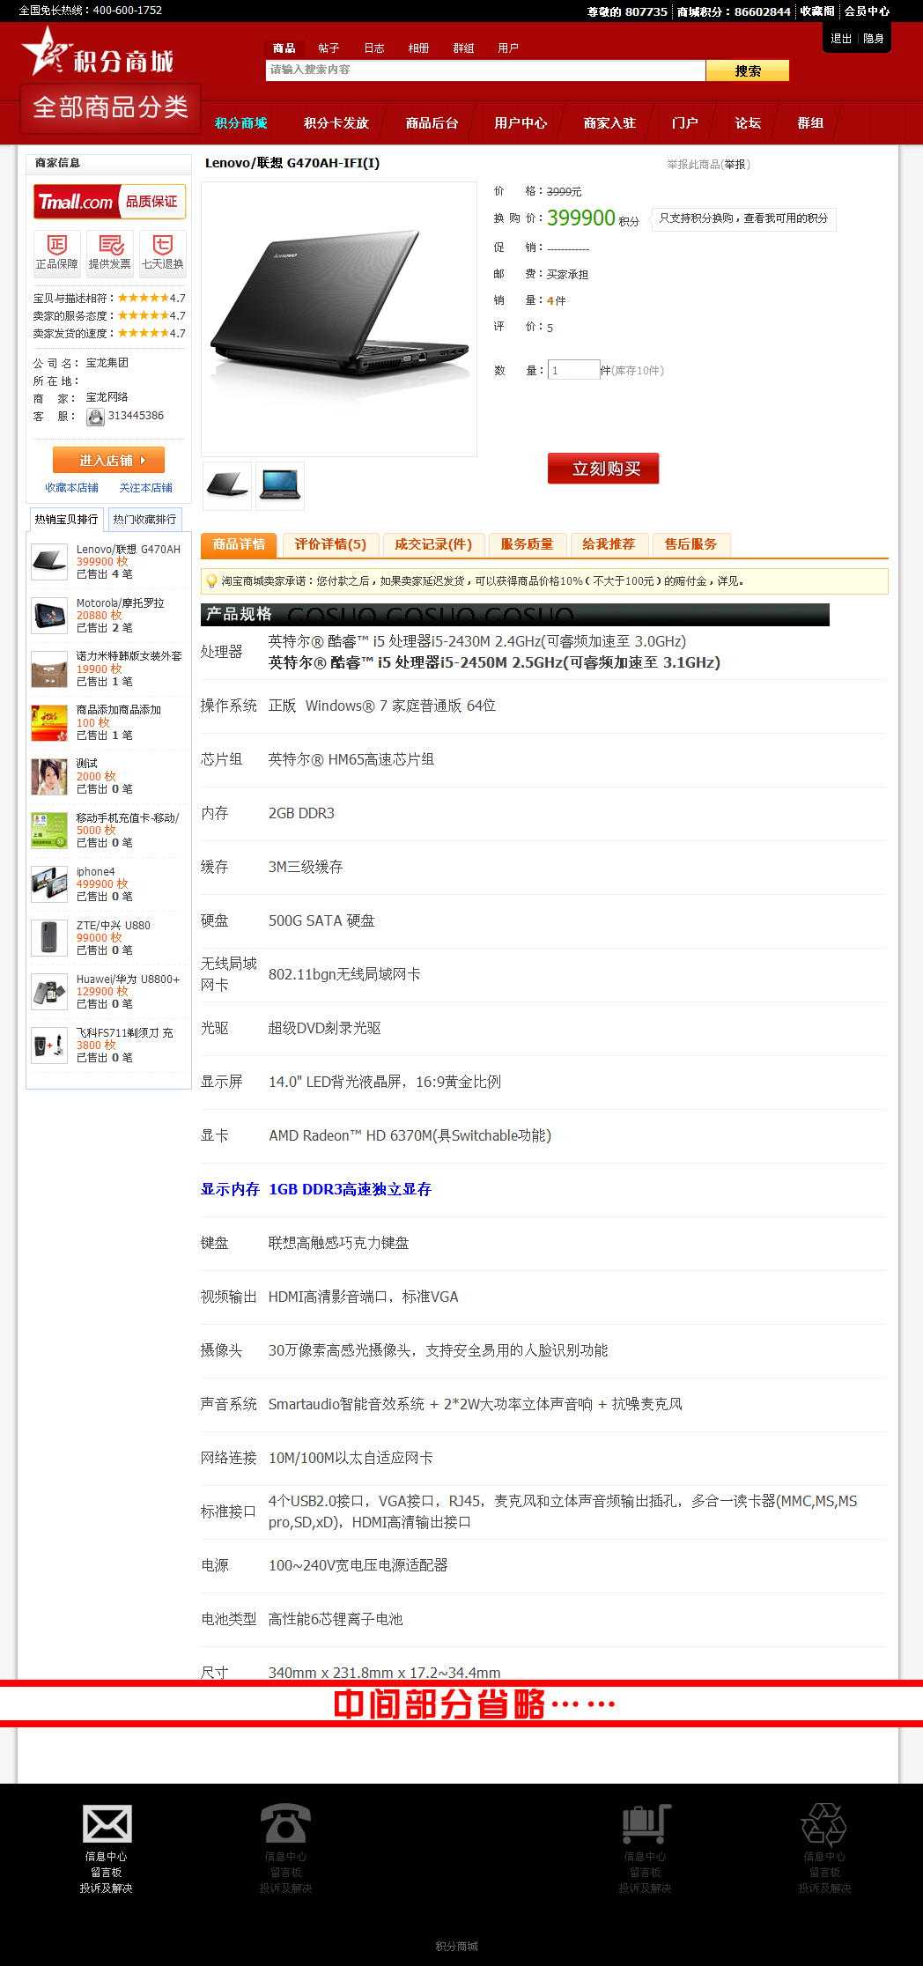This screenshot has height=1966, width=923.
Task: Open ZTE 中兴 U880 item thumbnail
Action: tap(49, 937)
